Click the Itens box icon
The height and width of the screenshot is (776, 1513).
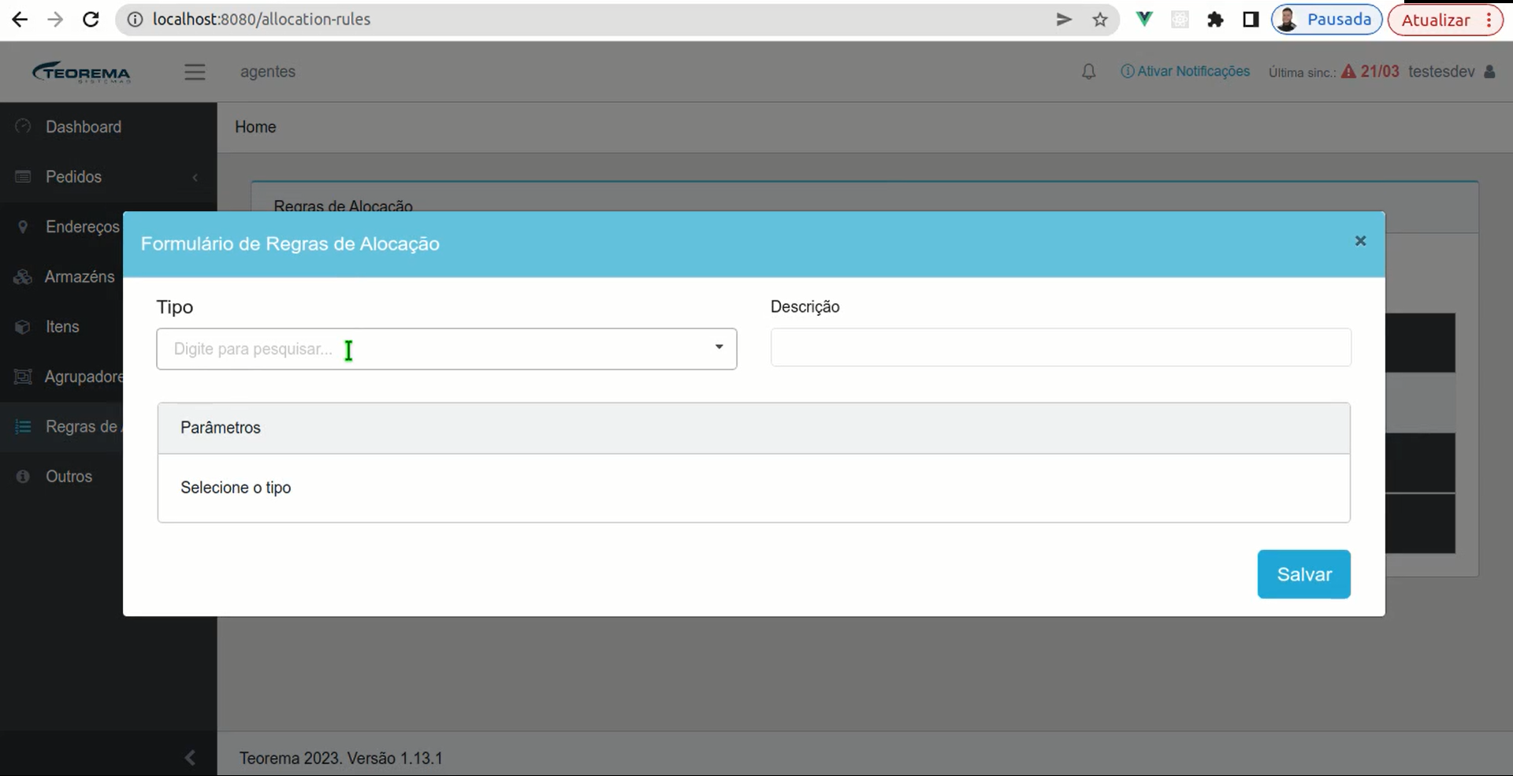pyautogui.click(x=23, y=327)
